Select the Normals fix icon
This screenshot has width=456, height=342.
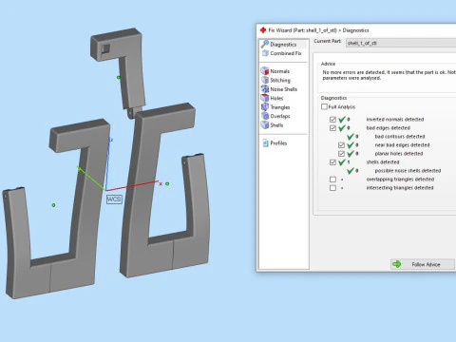pyautogui.click(x=265, y=70)
